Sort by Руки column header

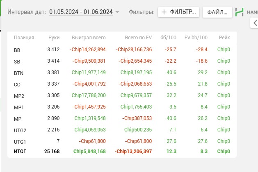pos(54,38)
